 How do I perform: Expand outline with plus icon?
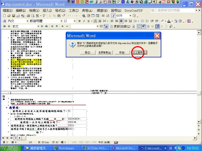(x=62, y=26)
